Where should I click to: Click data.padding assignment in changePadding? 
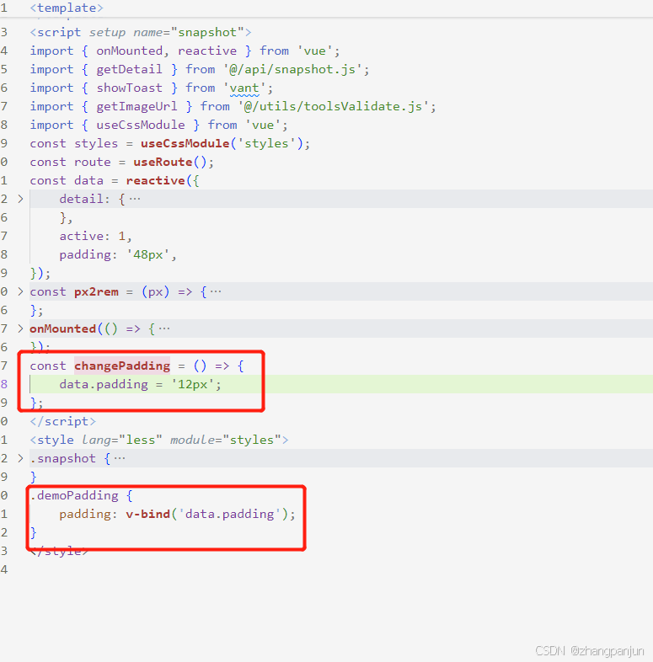140,385
